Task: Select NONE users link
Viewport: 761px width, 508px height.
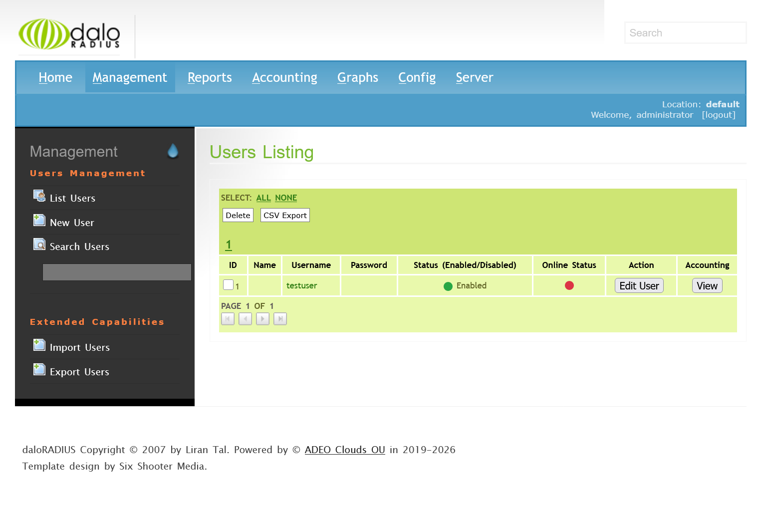Action: pos(286,198)
